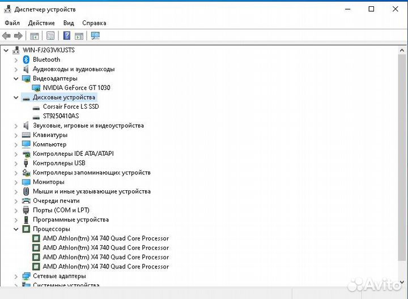The image size is (408, 299).
Task: Click the Программные устройства icon
Action: [x=26, y=220]
